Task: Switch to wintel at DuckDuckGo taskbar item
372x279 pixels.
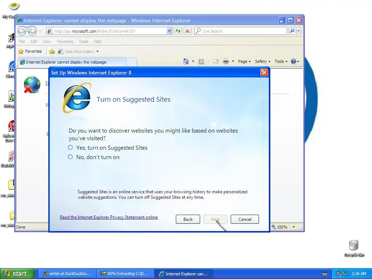Action: (x=67, y=274)
